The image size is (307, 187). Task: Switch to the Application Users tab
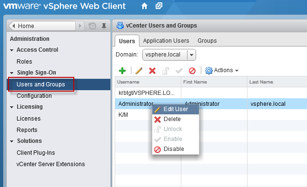click(x=166, y=41)
